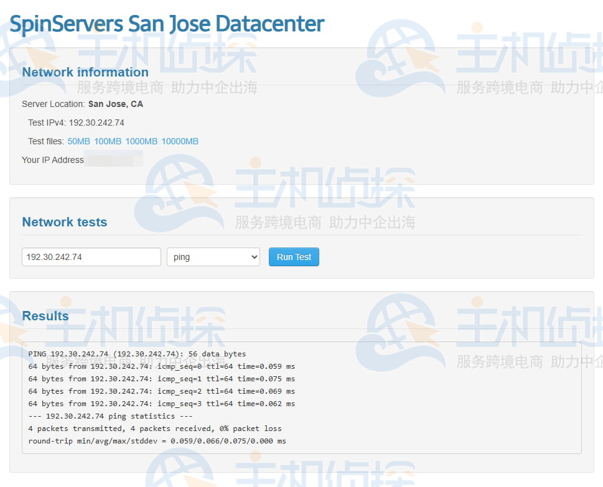This screenshot has height=487, width=603.
Task: Click the icmp_seq=0 result line
Action: [162, 366]
